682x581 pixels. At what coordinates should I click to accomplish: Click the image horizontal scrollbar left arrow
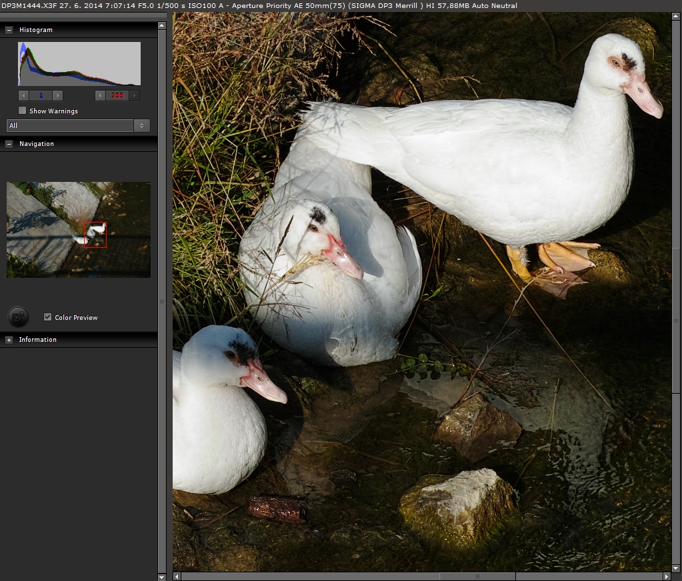[177, 576]
